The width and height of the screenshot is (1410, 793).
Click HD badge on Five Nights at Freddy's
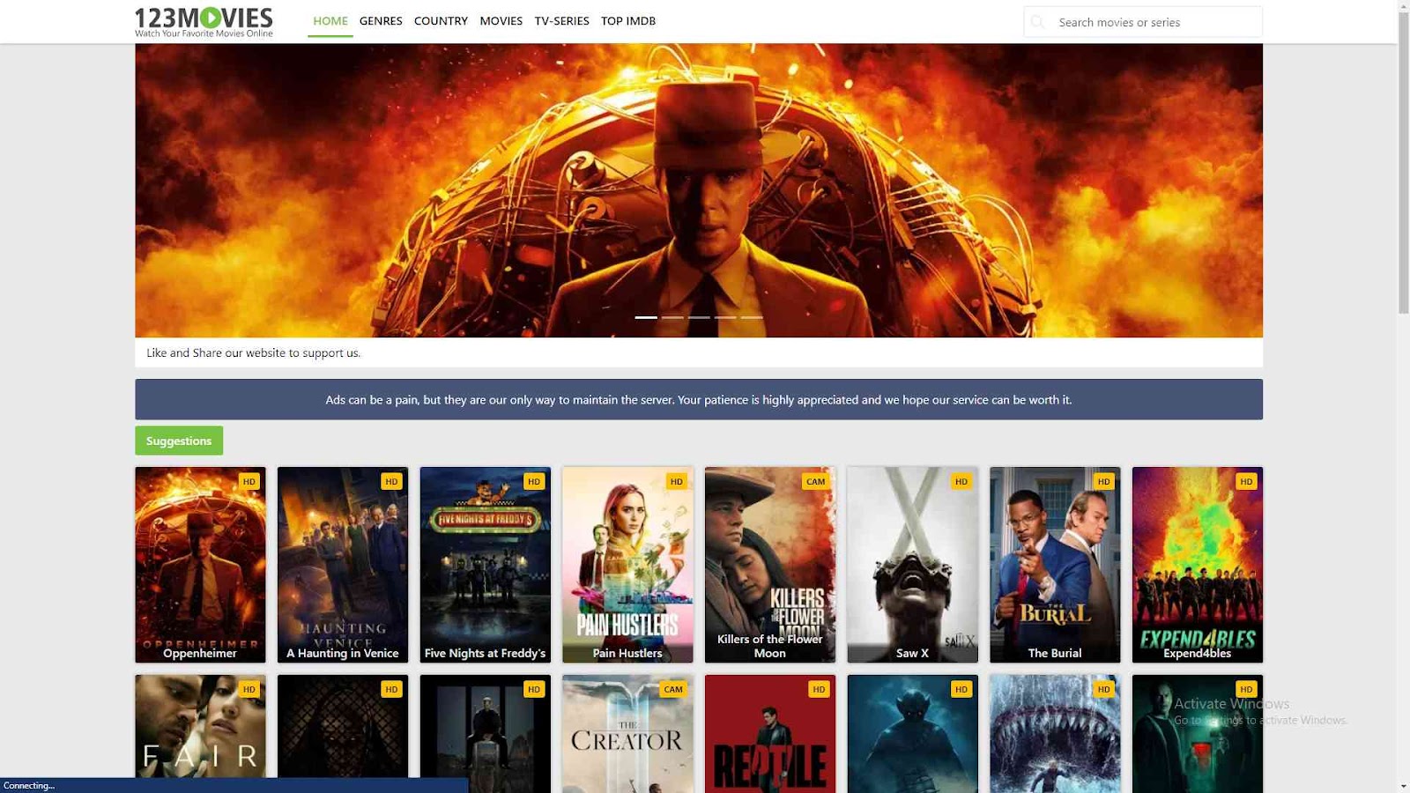point(534,481)
